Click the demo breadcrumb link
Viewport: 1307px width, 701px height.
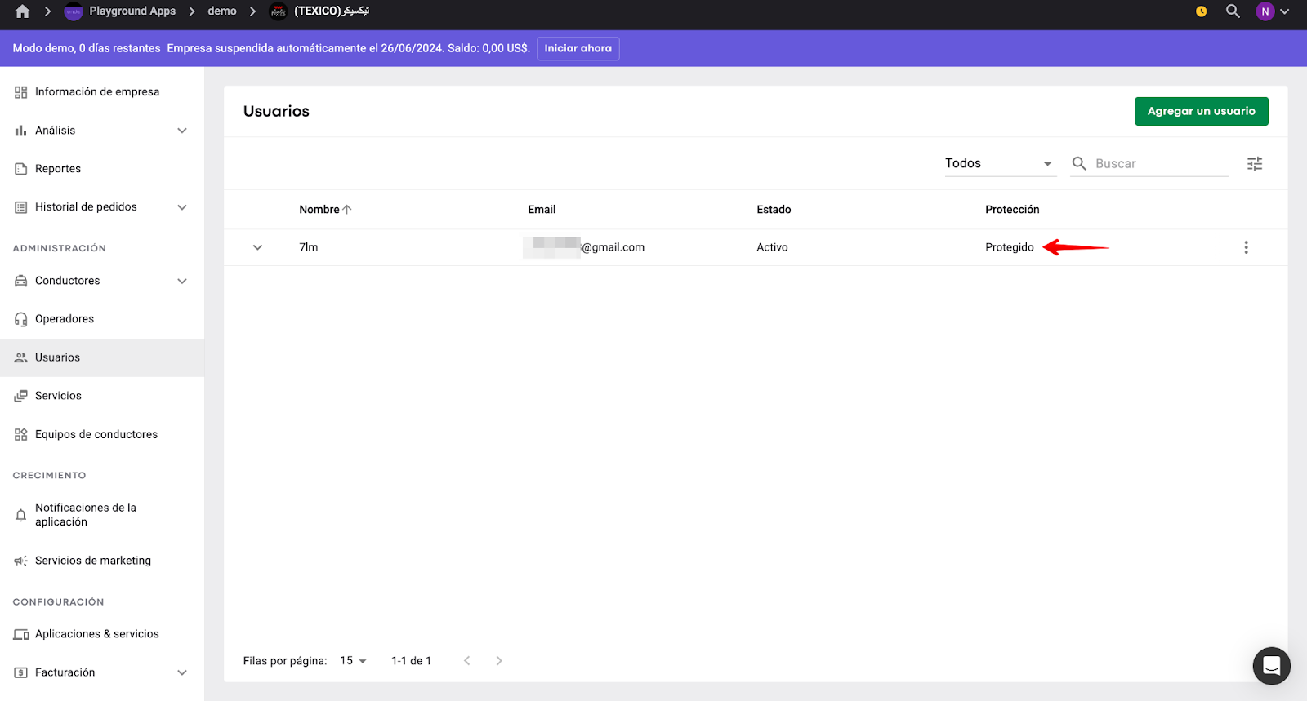pyautogui.click(x=222, y=11)
